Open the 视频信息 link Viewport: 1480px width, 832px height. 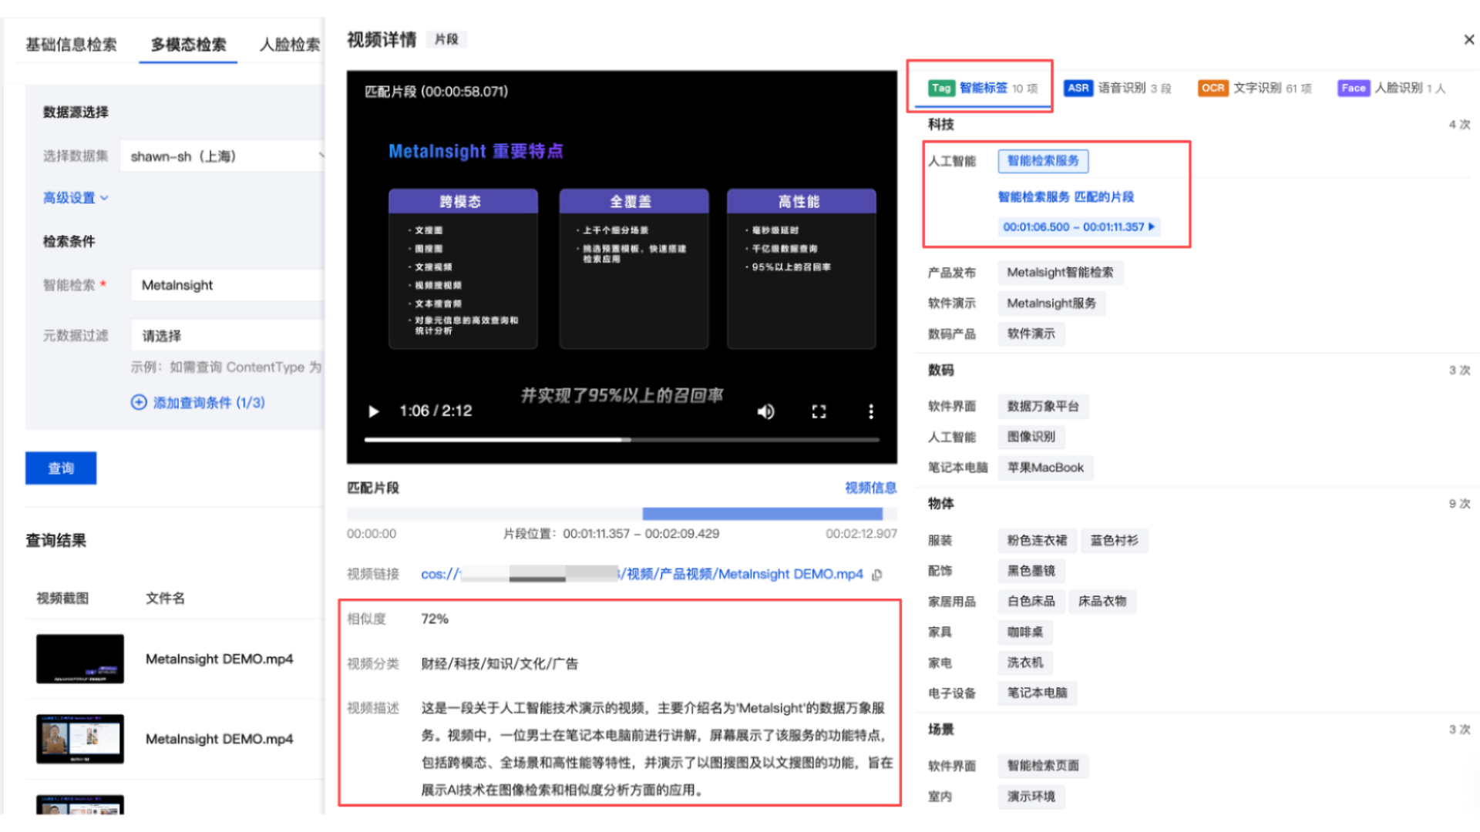click(870, 488)
